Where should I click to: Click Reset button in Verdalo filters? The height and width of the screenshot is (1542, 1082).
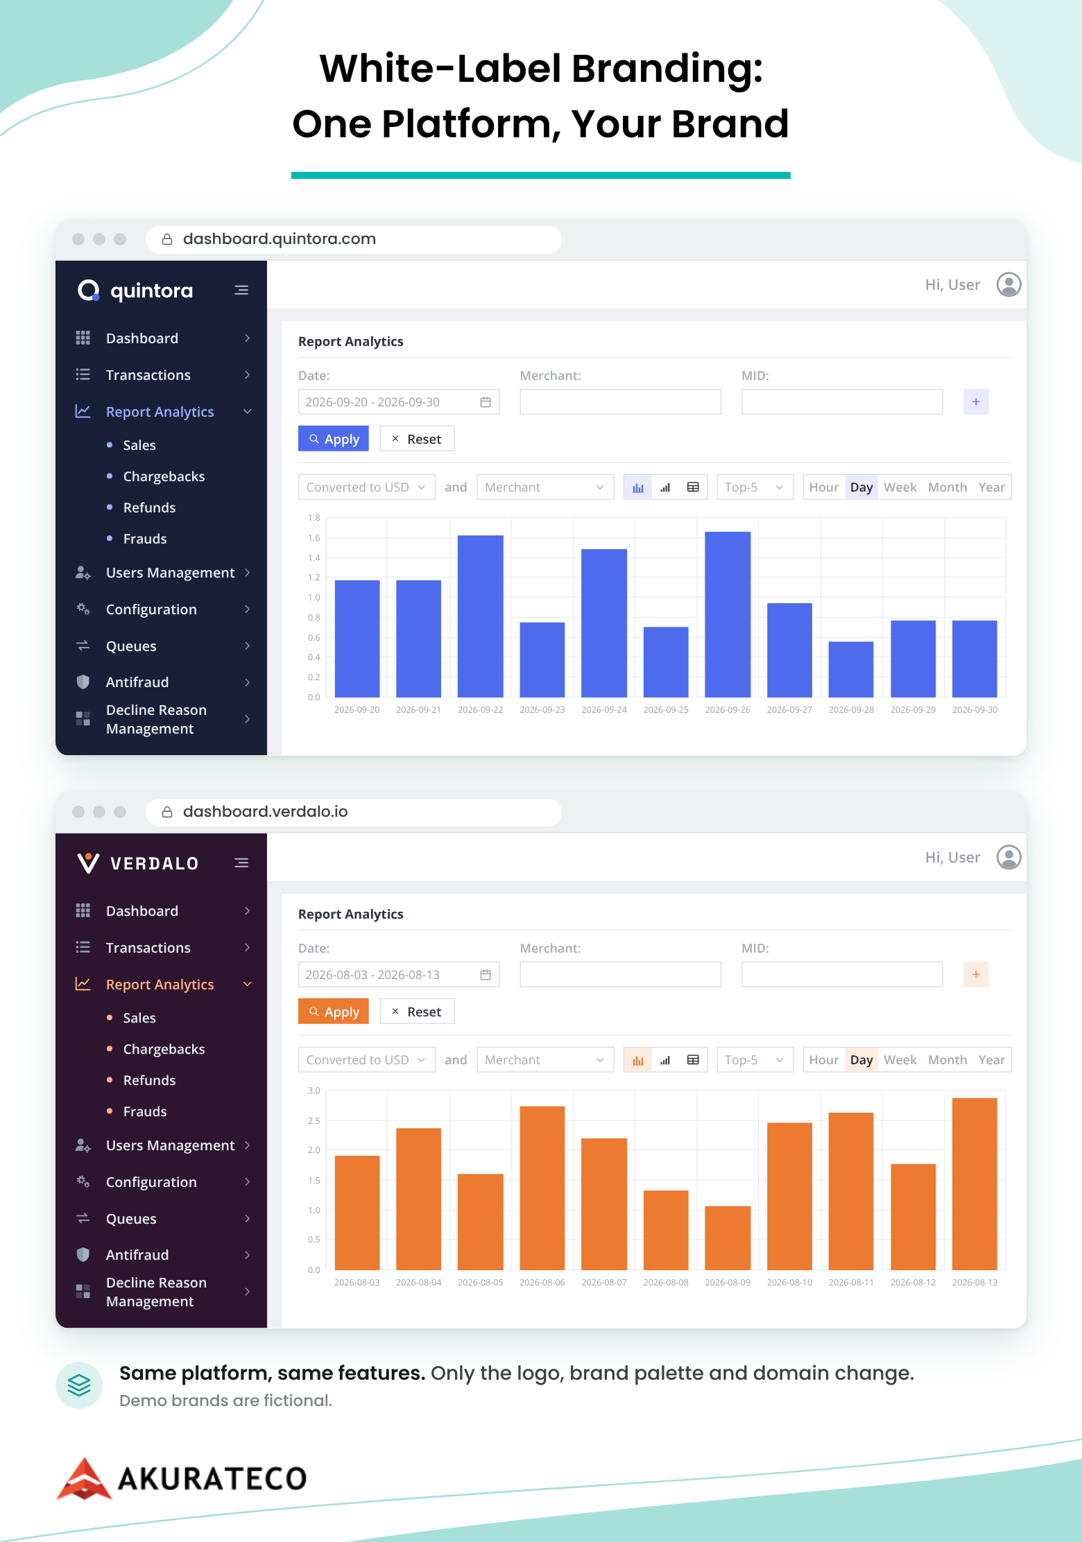coord(417,1012)
